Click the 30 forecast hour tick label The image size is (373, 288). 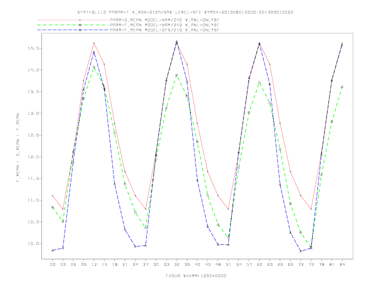point(156,264)
